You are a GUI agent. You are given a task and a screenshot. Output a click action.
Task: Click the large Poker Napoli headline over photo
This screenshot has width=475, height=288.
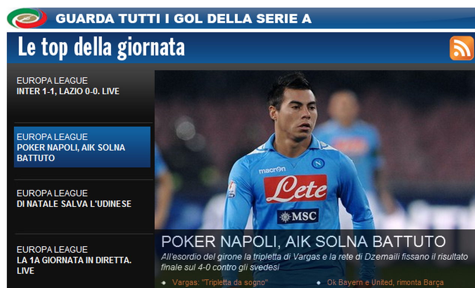point(303,242)
